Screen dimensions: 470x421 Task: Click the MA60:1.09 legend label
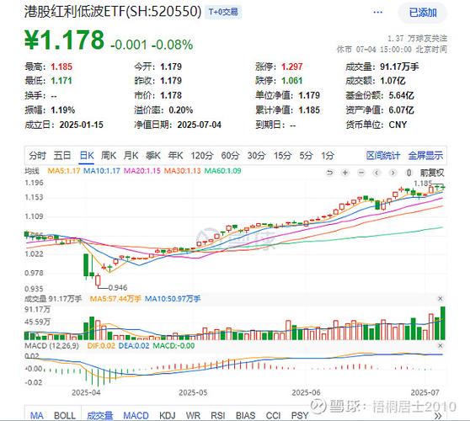pos(222,171)
